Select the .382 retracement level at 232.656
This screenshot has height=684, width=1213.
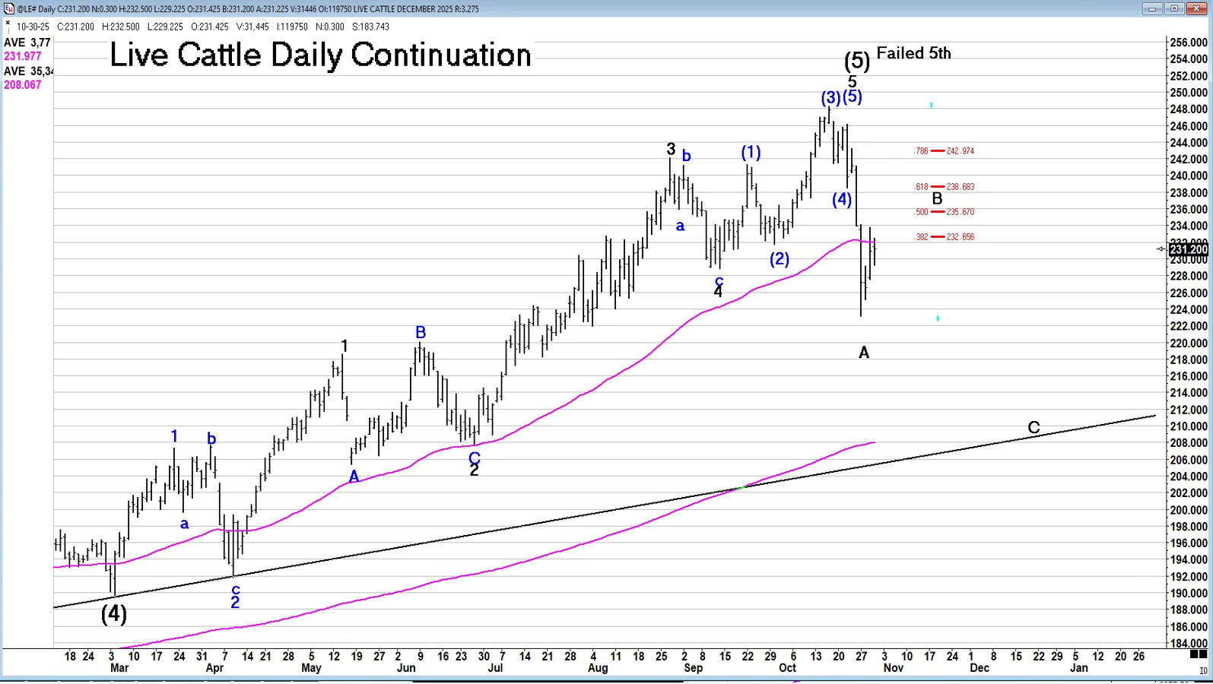tap(944, 237)
